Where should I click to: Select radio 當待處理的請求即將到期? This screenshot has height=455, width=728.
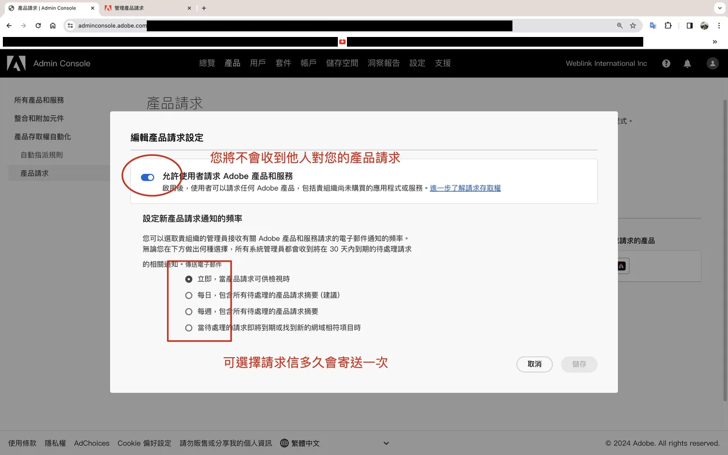189,328
